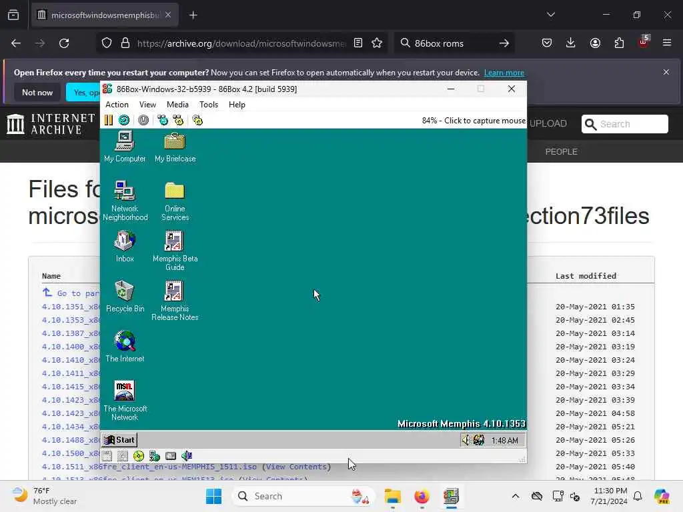Click the teal hard reset icon in 86Box toolbar
The width and height of the screenshot is (683, 512).
tap(124, 120)
